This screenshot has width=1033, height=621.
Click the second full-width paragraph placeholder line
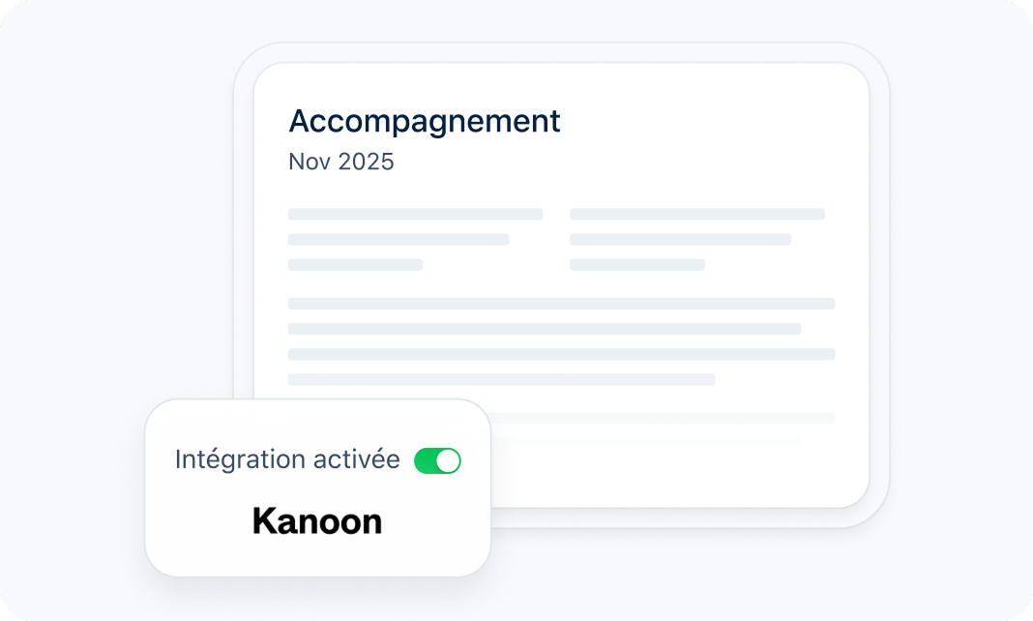click(545, 329)
